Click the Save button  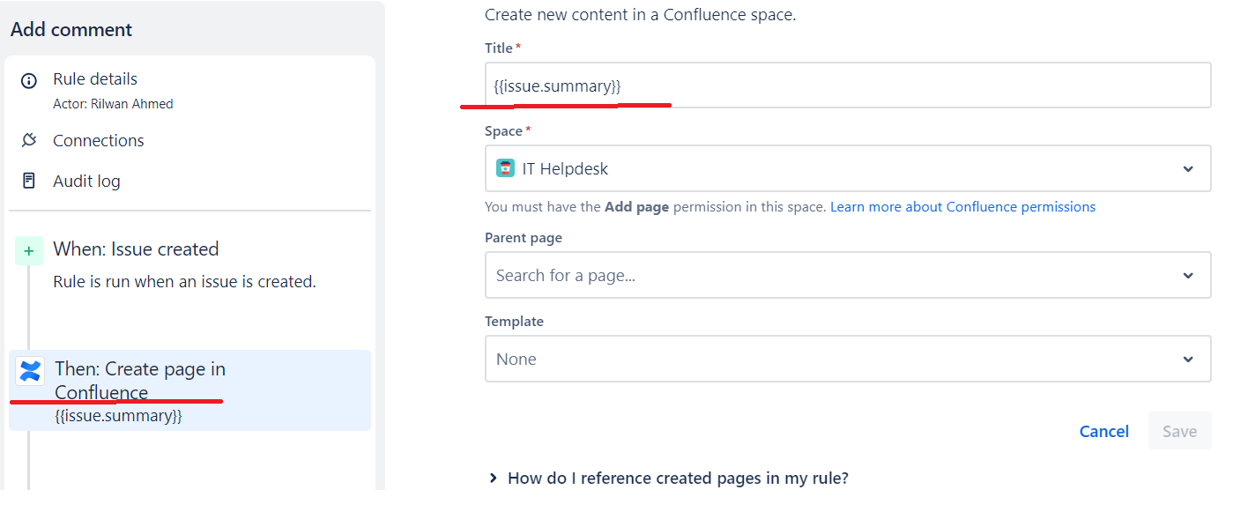(1178, 431)
